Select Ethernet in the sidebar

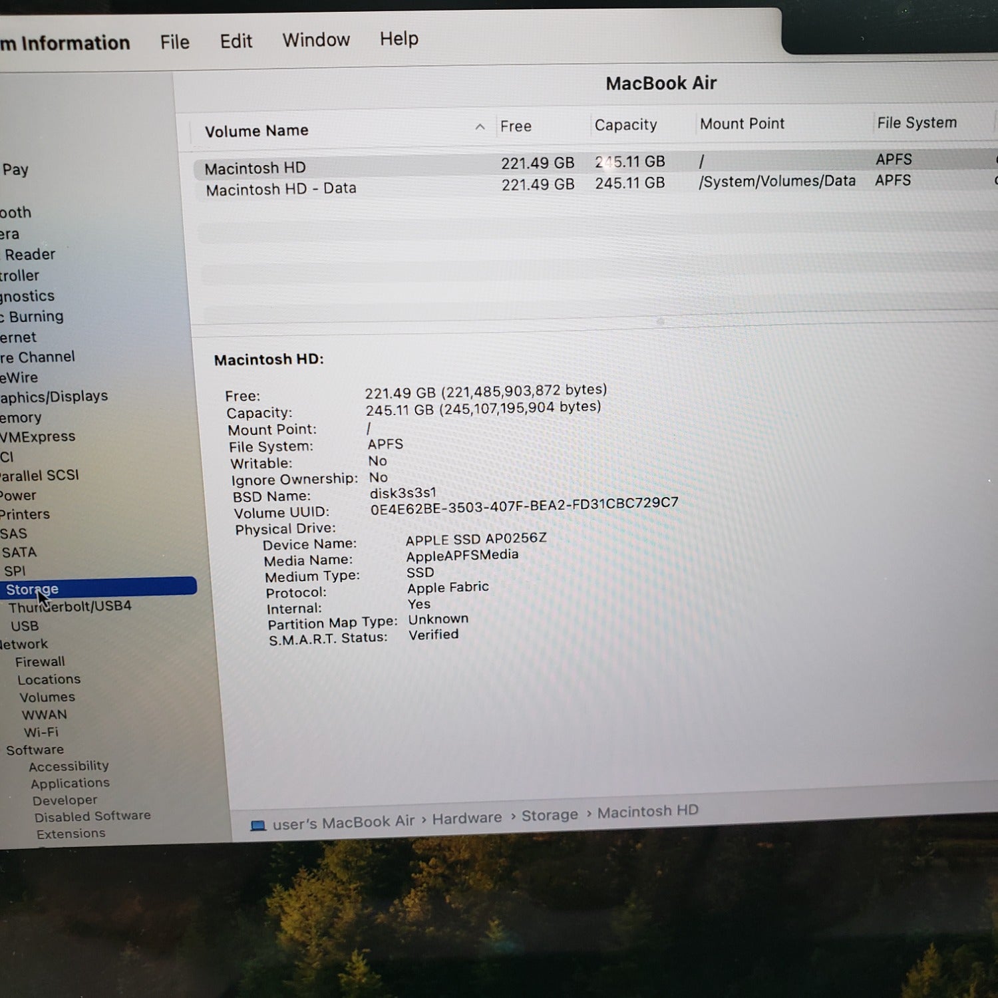(18, 338)
